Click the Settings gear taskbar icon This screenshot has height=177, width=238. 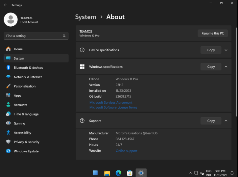coord(141,173)
